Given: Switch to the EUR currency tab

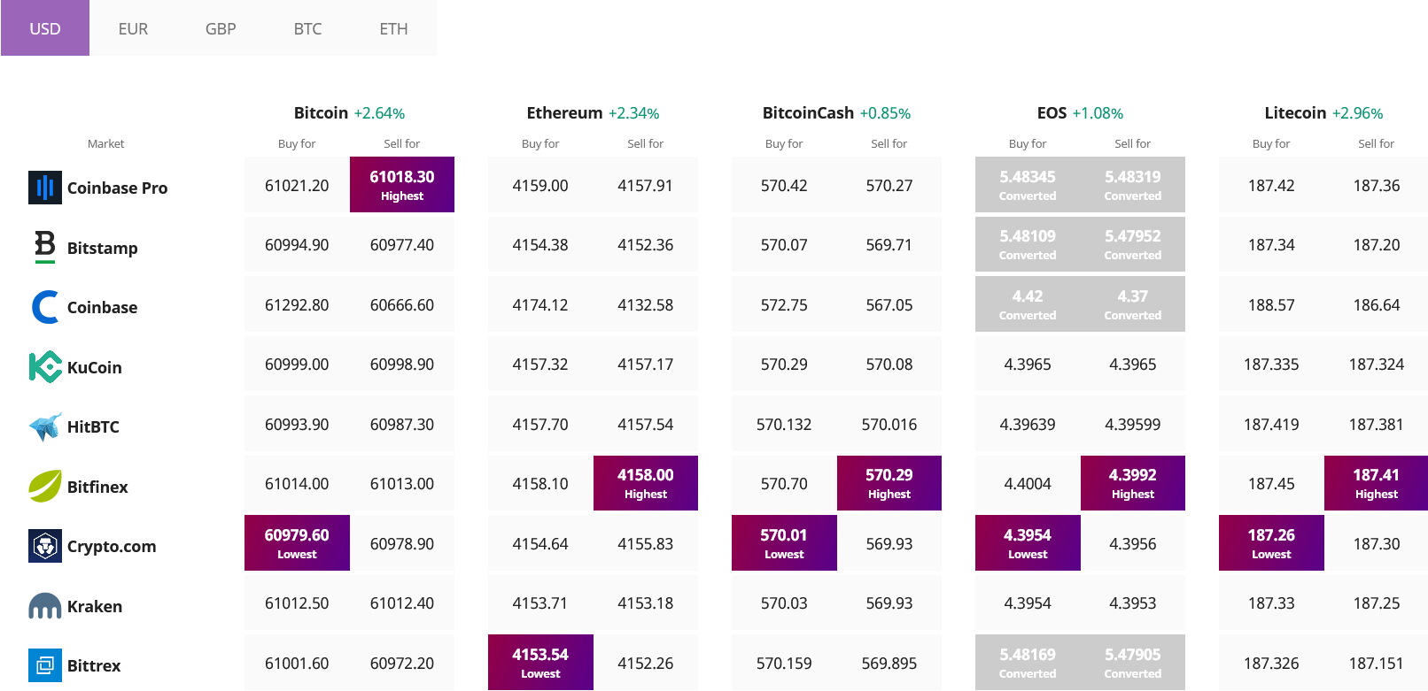Looking at the screenshot, I should pyautogui.click(x=133, y=28).
